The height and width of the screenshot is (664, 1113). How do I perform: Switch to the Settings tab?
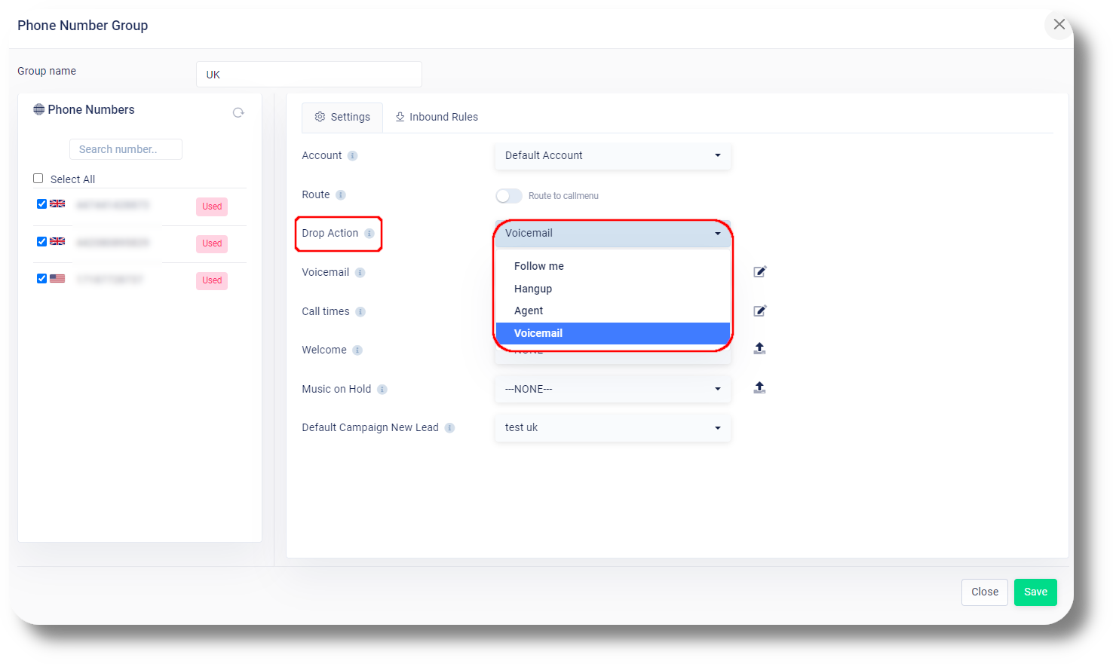[342, 117]
